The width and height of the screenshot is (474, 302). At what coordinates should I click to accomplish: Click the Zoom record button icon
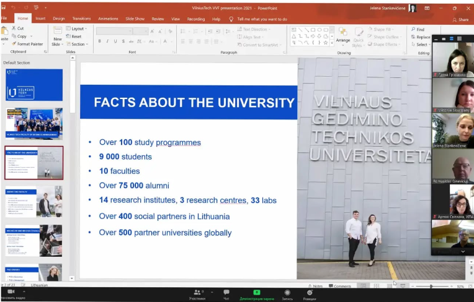coord(287,292)
